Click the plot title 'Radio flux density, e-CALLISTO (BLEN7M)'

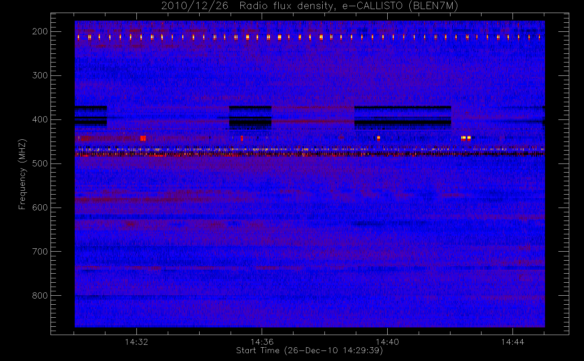pos(349,6)
